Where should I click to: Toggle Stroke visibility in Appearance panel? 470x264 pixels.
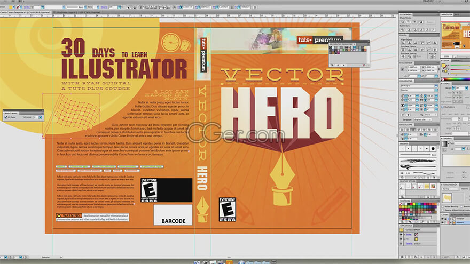tap(401, 234)
